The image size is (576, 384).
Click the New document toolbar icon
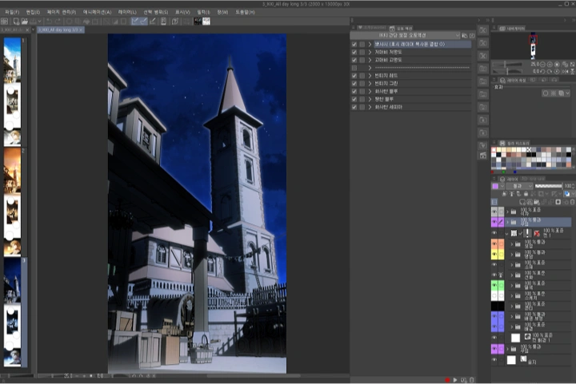click(17, 22)
